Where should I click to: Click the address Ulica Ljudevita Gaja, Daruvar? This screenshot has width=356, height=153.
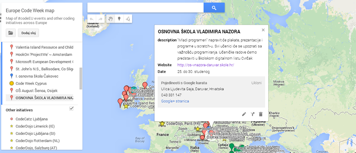point(192,89)
